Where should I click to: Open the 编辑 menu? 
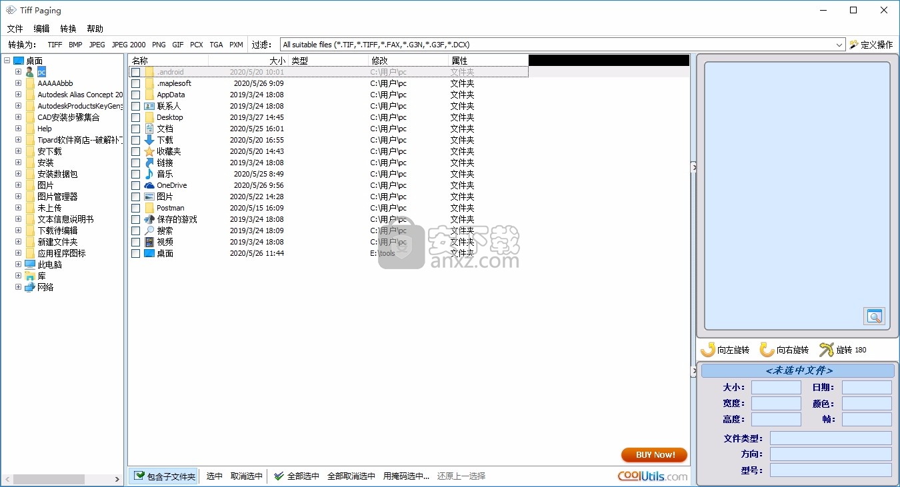click(41, 29)
